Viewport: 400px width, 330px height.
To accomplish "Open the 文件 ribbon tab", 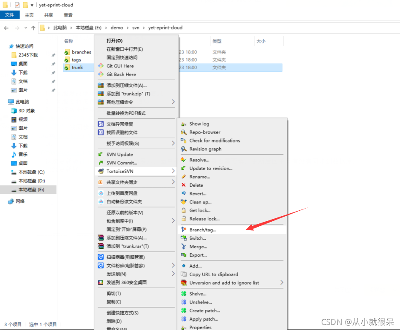I will (10, 15).
